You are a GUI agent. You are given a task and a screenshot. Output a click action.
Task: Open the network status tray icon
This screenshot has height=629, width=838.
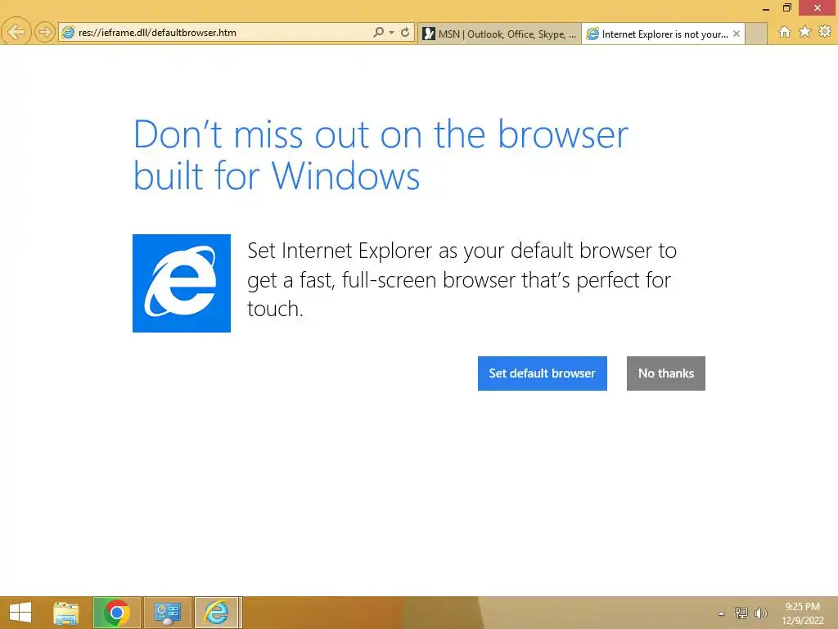tap(741, 613)
